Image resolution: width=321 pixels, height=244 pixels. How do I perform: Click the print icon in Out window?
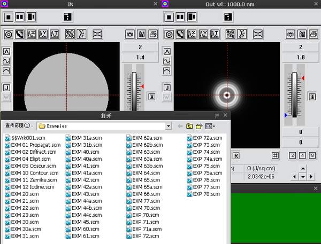314,35
